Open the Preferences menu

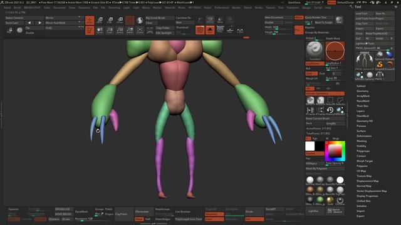[221, 7]
